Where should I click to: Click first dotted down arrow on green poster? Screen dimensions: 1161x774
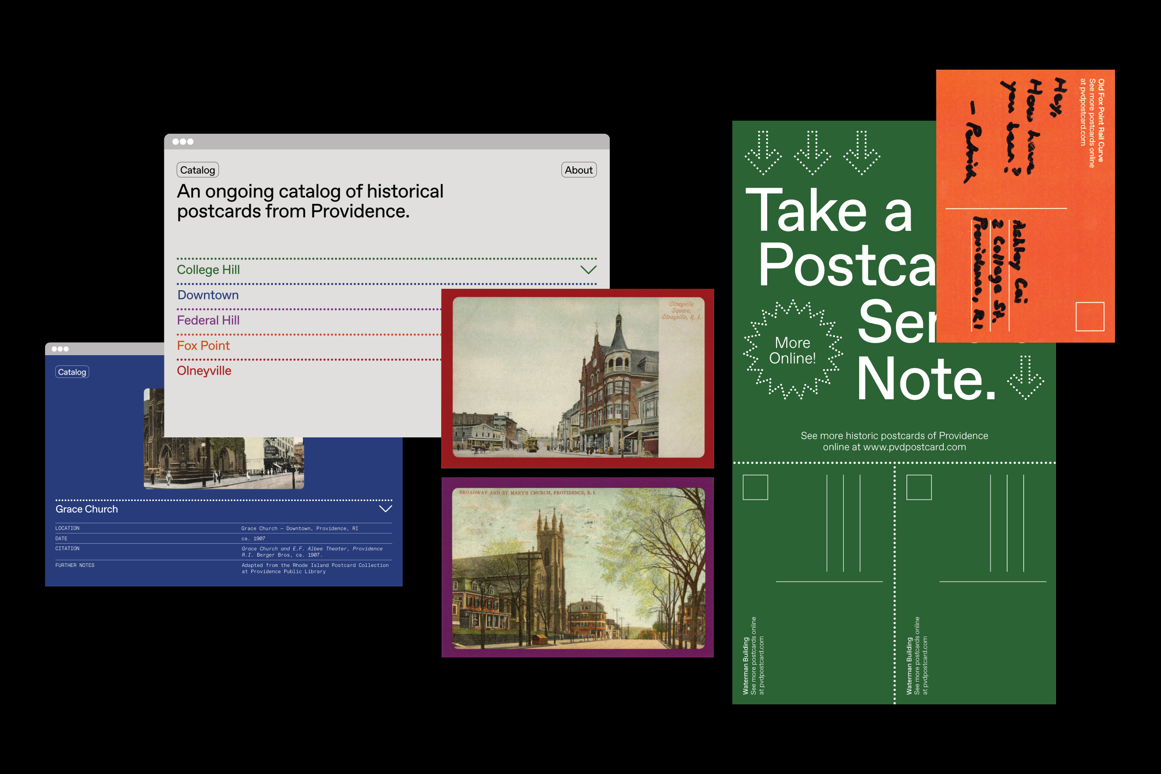tap(763, 153)
